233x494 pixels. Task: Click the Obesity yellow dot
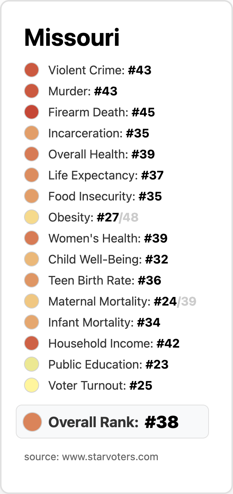click(32, 217)
